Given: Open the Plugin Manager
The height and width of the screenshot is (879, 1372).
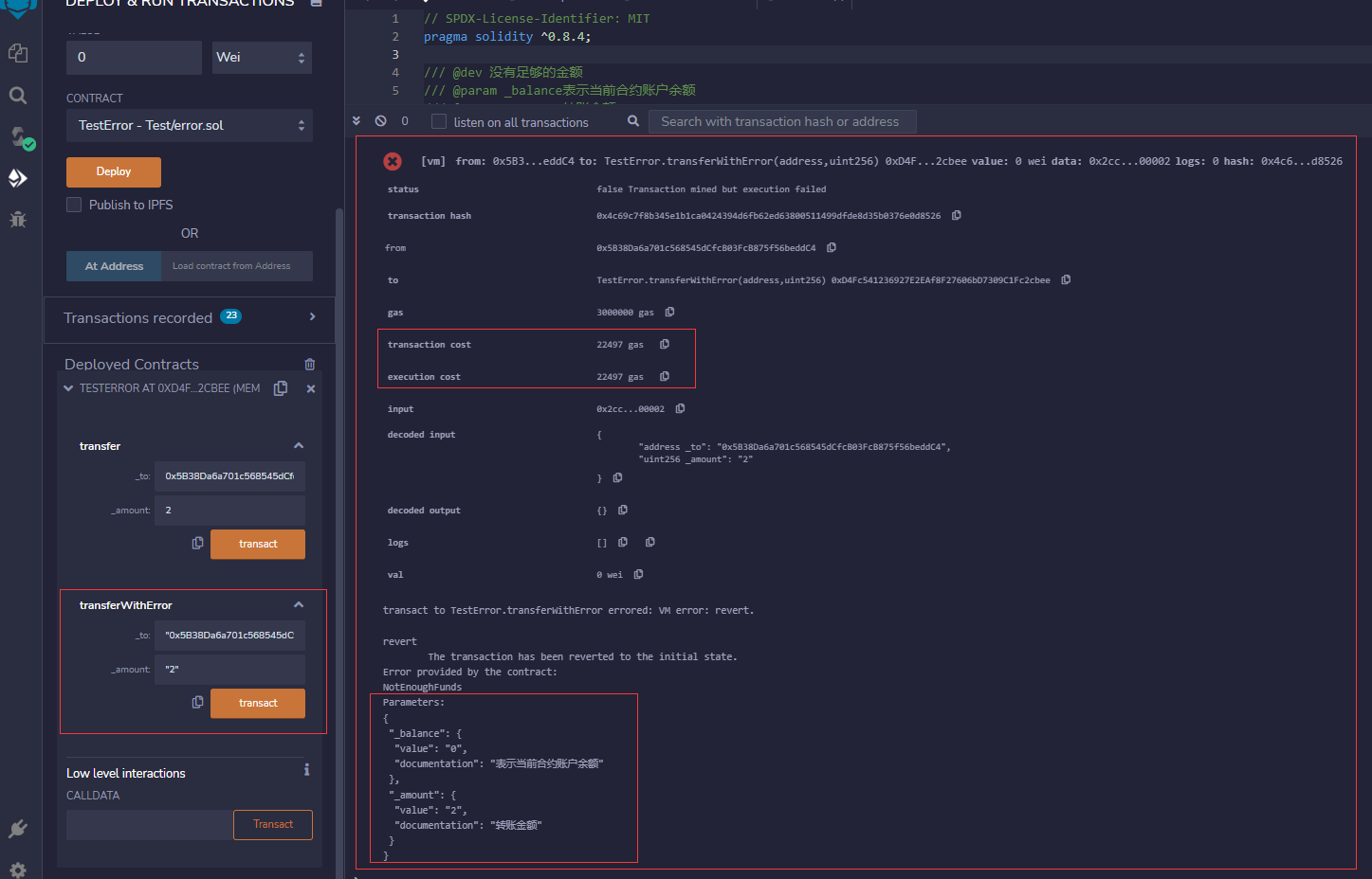Looking at the screenshot, I should click(18, 829).
